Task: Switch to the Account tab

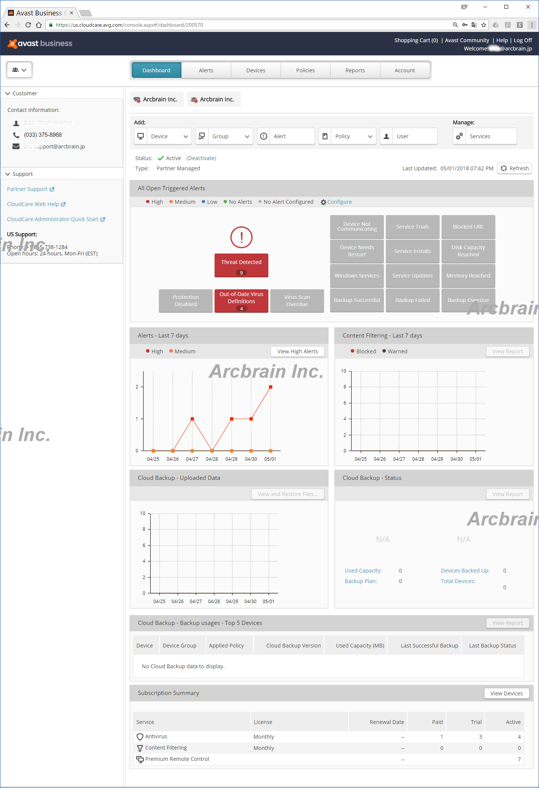Action: (405, 70)
